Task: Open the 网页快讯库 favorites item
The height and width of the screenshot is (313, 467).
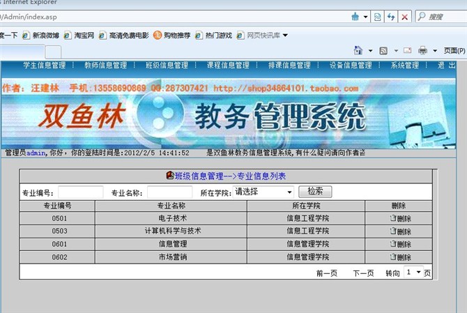Action: (x=262, y=36)
